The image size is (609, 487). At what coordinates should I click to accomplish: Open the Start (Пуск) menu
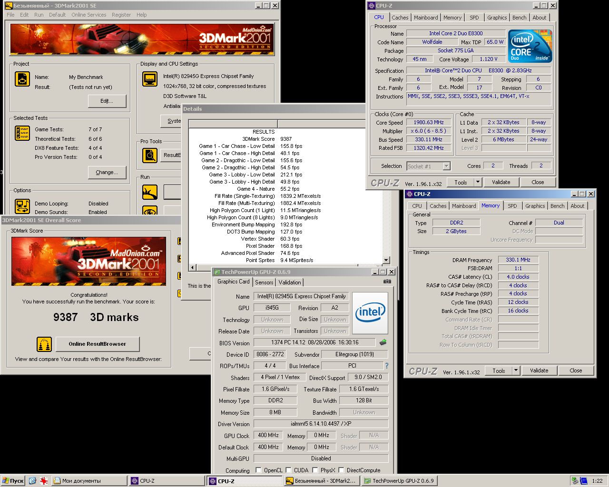coord(13,481)
